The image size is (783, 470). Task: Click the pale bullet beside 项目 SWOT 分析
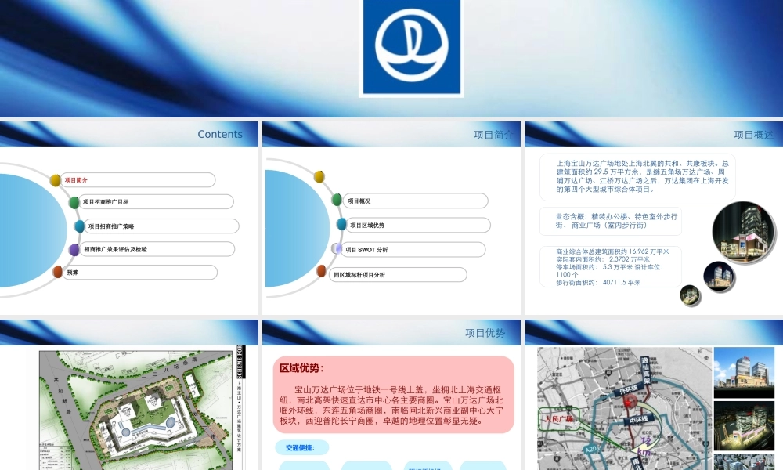[x=337, y=248]
